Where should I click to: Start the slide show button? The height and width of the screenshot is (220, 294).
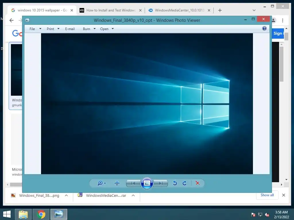(x=147, y=183)
